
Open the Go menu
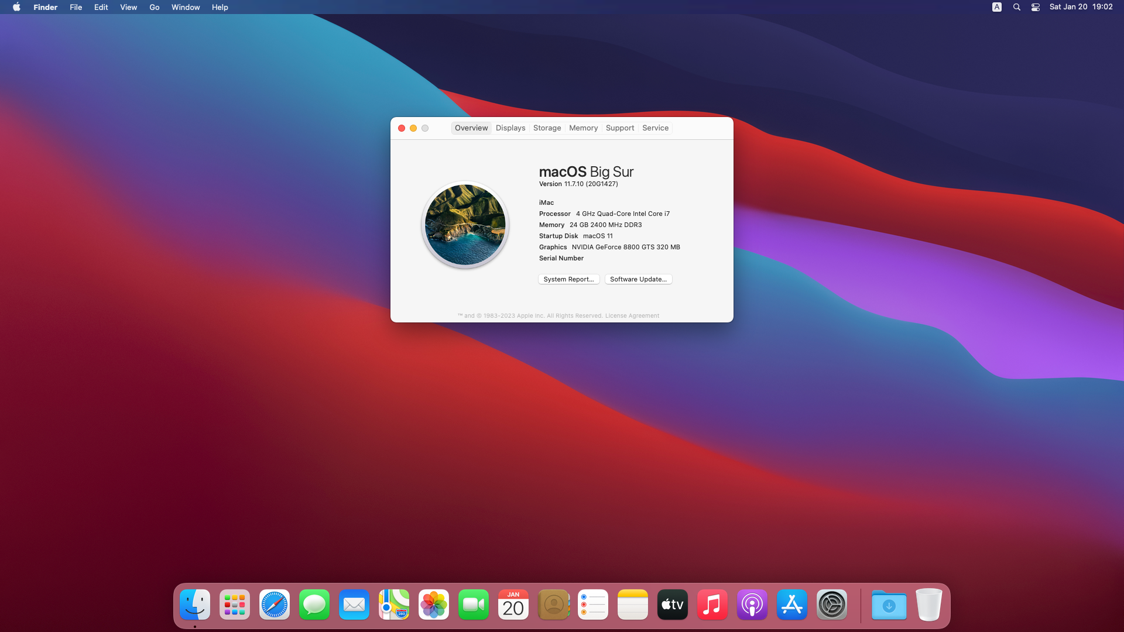155,7
